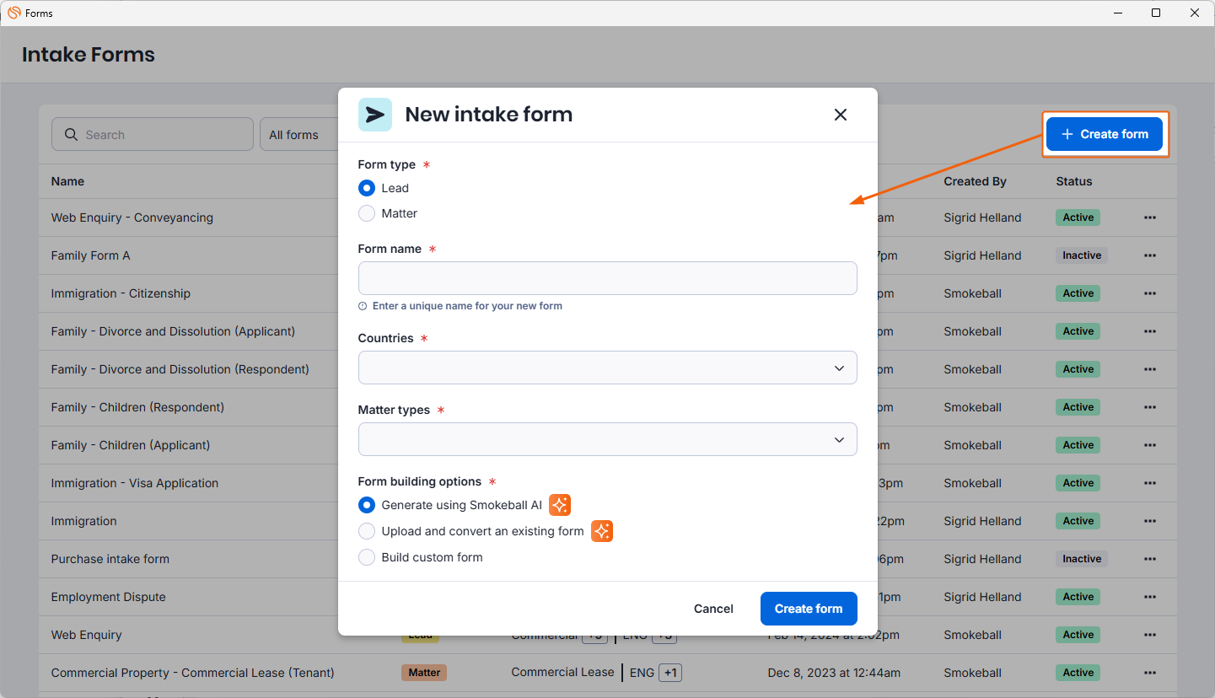Screen dimensions: 1215x698
Task: Expand the Countries dropdown
Action: (607, 368)
